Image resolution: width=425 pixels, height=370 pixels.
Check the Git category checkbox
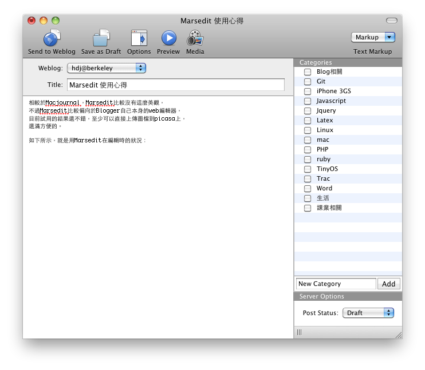pos(308,81)
